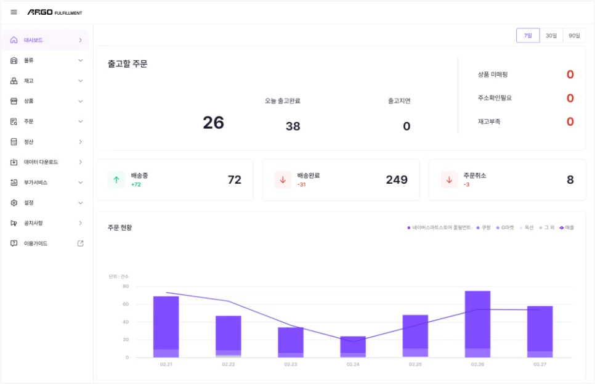595x384 pixels.
Task: Click the order search icon beside 주문
Action: point(14,121)
